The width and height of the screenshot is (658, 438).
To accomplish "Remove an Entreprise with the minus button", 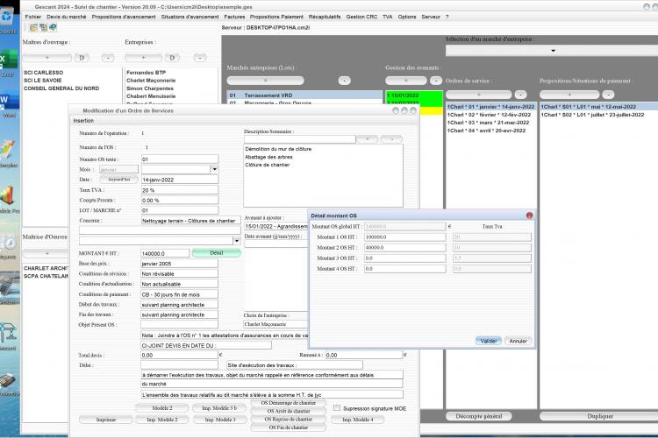I will point(200,58).
